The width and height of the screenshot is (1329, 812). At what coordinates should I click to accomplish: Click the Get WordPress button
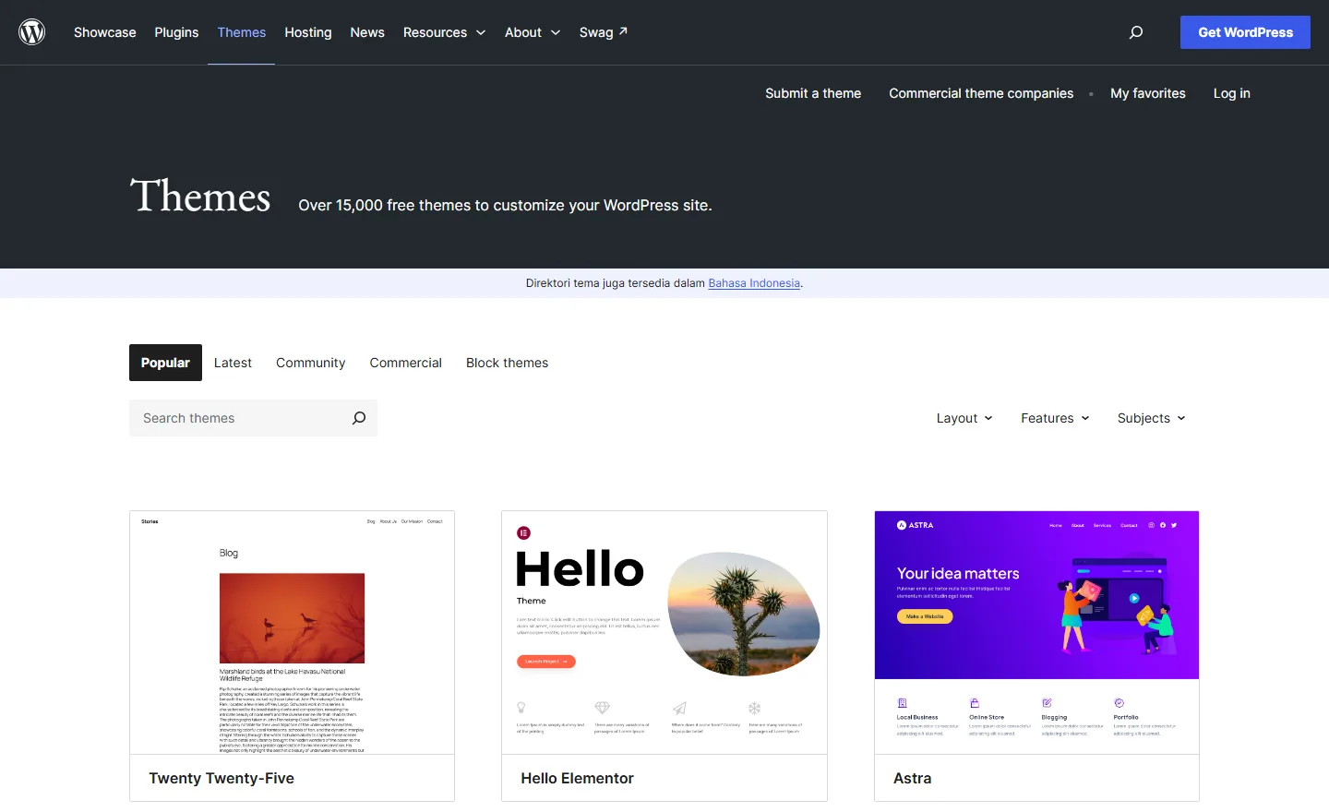click(x=1245, y=32)
